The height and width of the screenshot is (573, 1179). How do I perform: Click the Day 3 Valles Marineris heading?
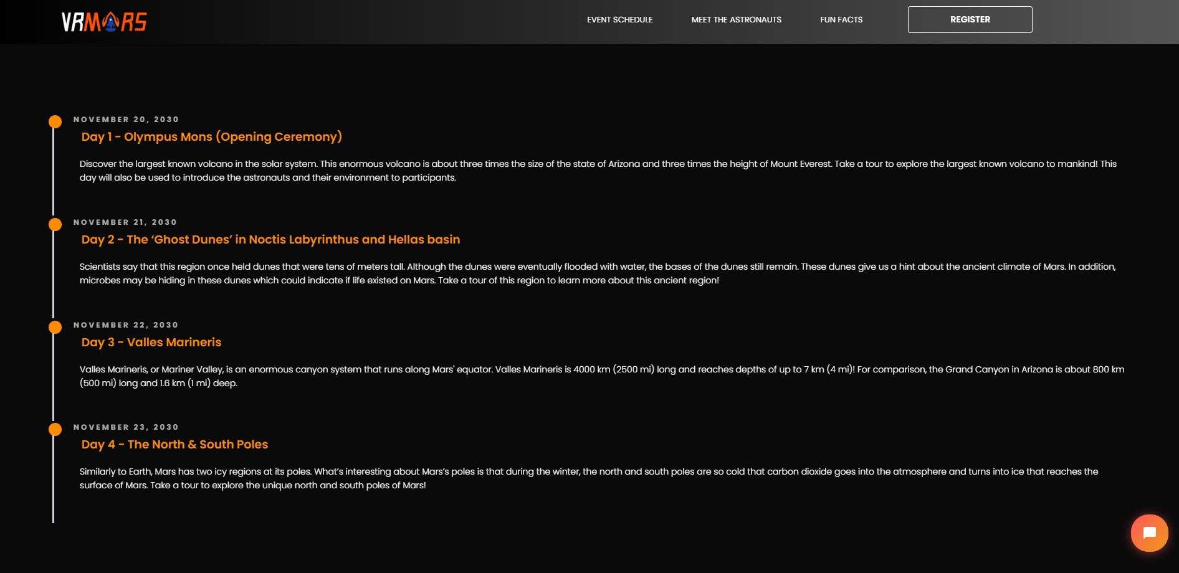pos(151,342)
